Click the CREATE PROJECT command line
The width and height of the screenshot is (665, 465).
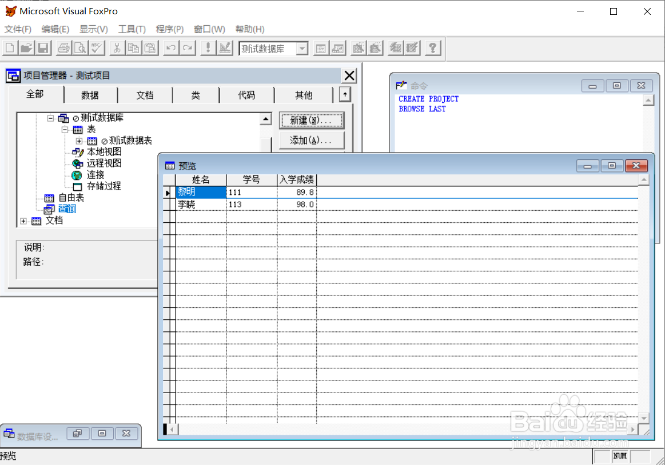click(428, 99)
